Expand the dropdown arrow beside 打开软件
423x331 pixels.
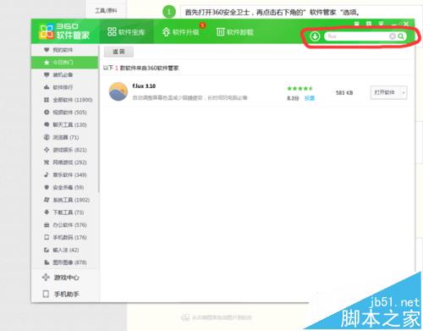[x=404, y=92]
